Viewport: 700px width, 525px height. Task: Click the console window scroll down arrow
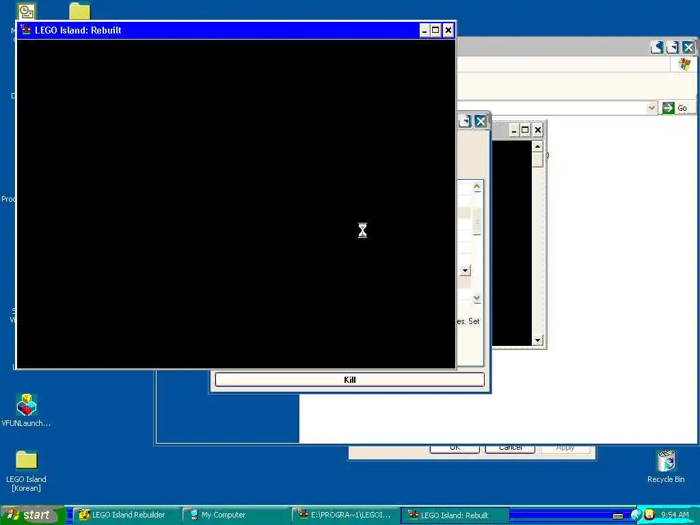click(537, 340)
